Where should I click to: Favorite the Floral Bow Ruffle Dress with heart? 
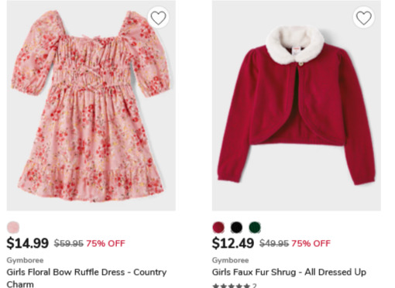158,18
